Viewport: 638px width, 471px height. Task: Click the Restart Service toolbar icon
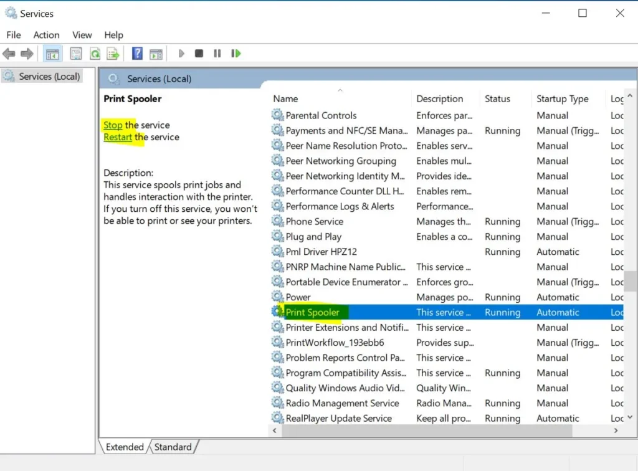[x=236, y=54]
